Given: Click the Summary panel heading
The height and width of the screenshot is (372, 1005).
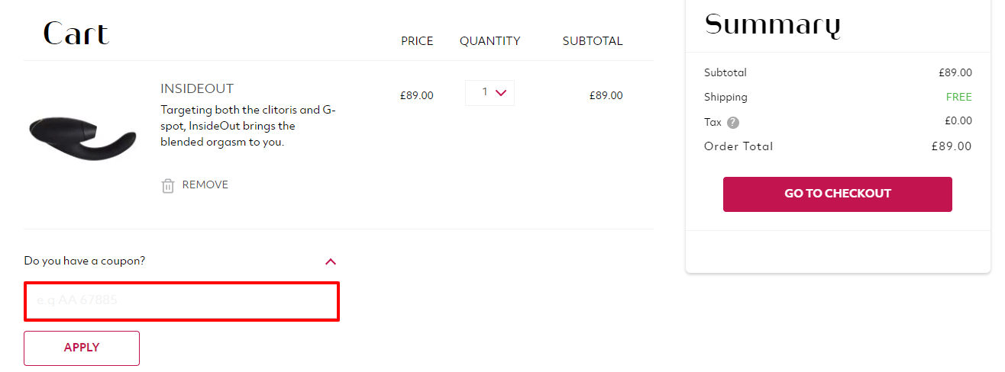Looking at the screenshot, I should coord(772,25).
